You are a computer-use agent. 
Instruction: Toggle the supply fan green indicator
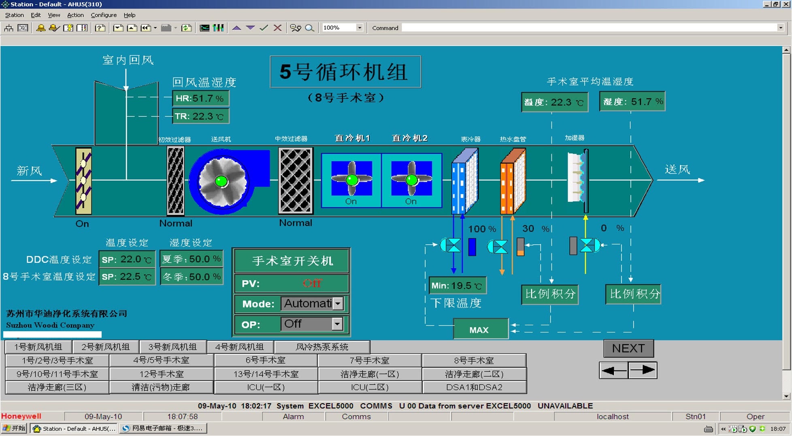tap(221, 181)
